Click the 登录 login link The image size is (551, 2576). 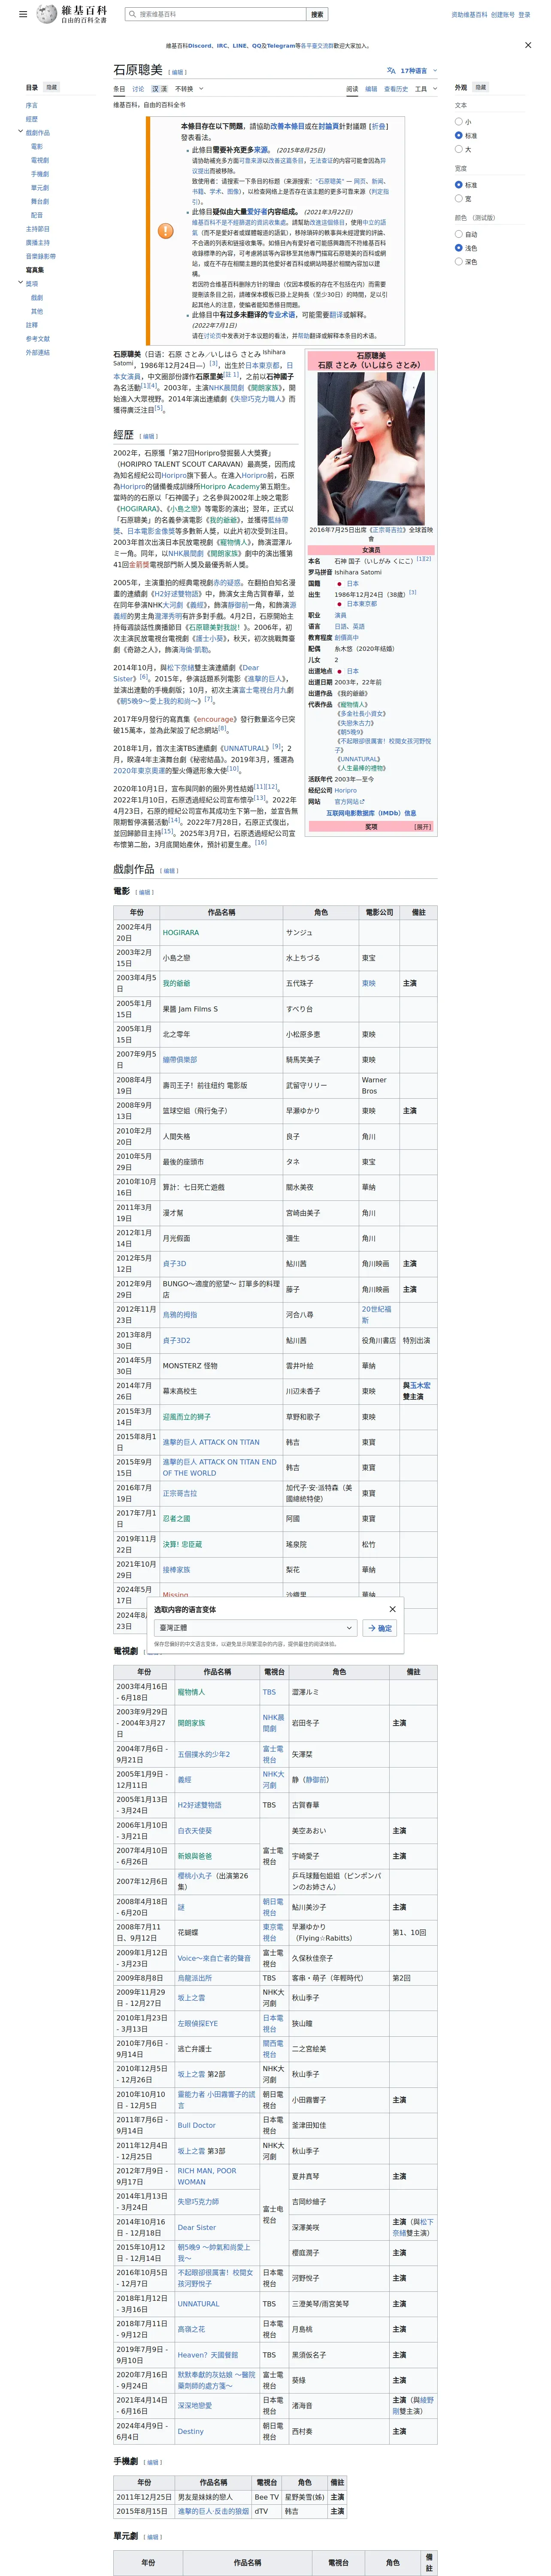pyautogui.click(x=524, y=15)
